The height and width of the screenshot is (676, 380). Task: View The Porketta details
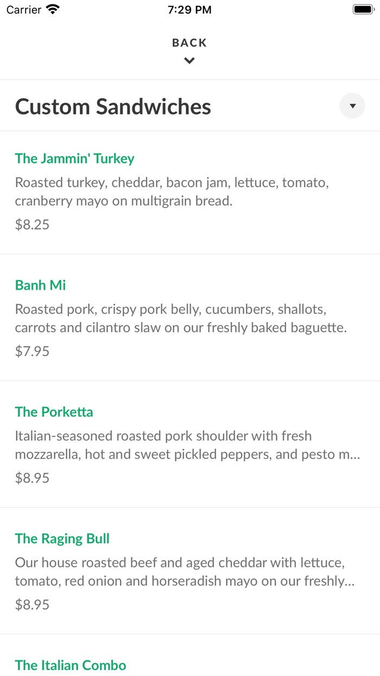pos(54,412)
